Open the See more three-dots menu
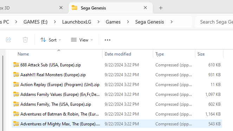The height and width of the screenshot is (131, 233). point(108,40)
